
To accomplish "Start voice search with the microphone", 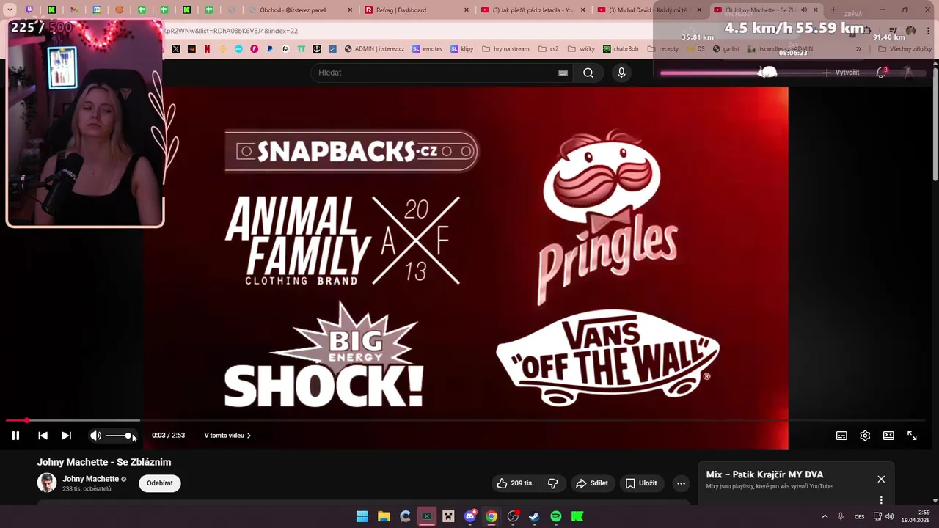I will coord(621,73).
